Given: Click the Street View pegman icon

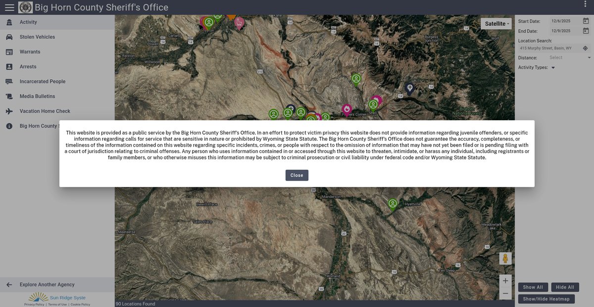Looking at the screenshot, I should (x=505, y=258).
